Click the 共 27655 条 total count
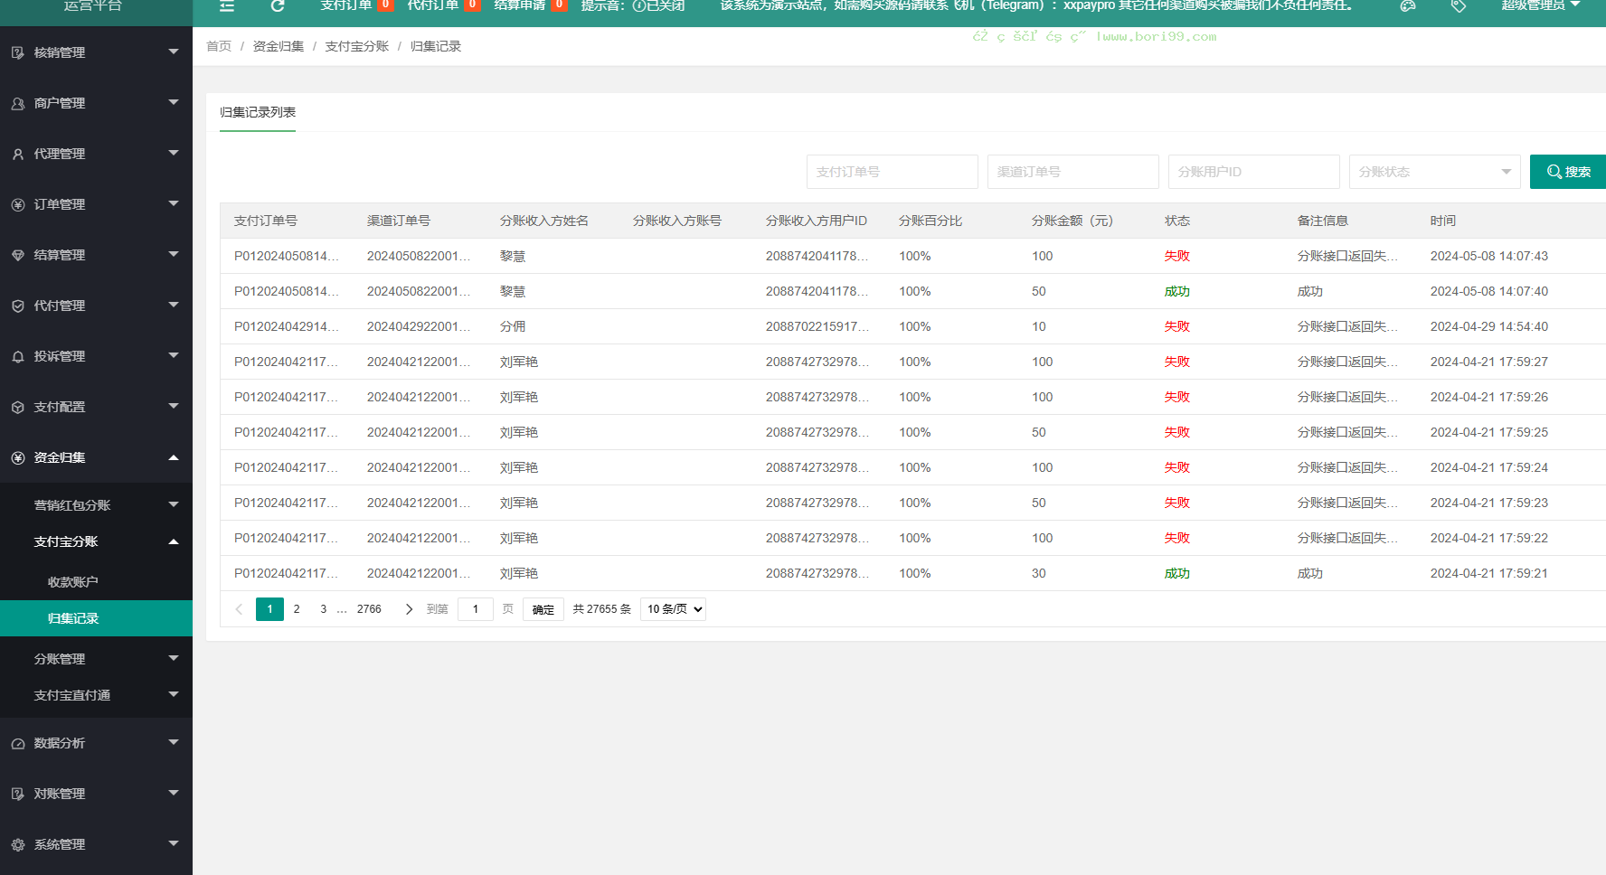Image resolution: width=1606 pixels, height=875 pixels. [x=602, y=609]
